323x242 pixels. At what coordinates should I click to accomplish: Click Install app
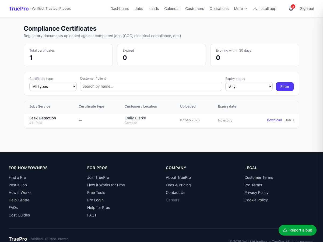(265, 9)
